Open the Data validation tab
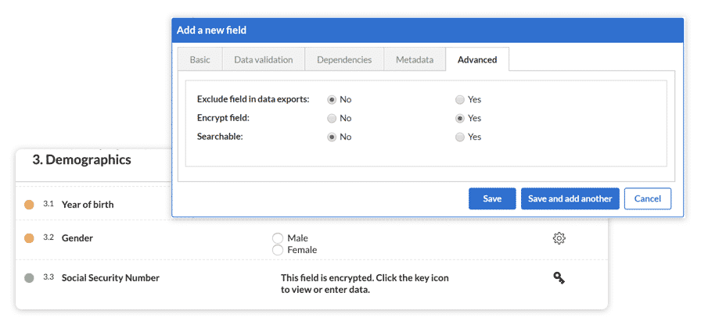The width and height of the screenshot is (701, 325). pyautogui.click(x=263, y=60)
